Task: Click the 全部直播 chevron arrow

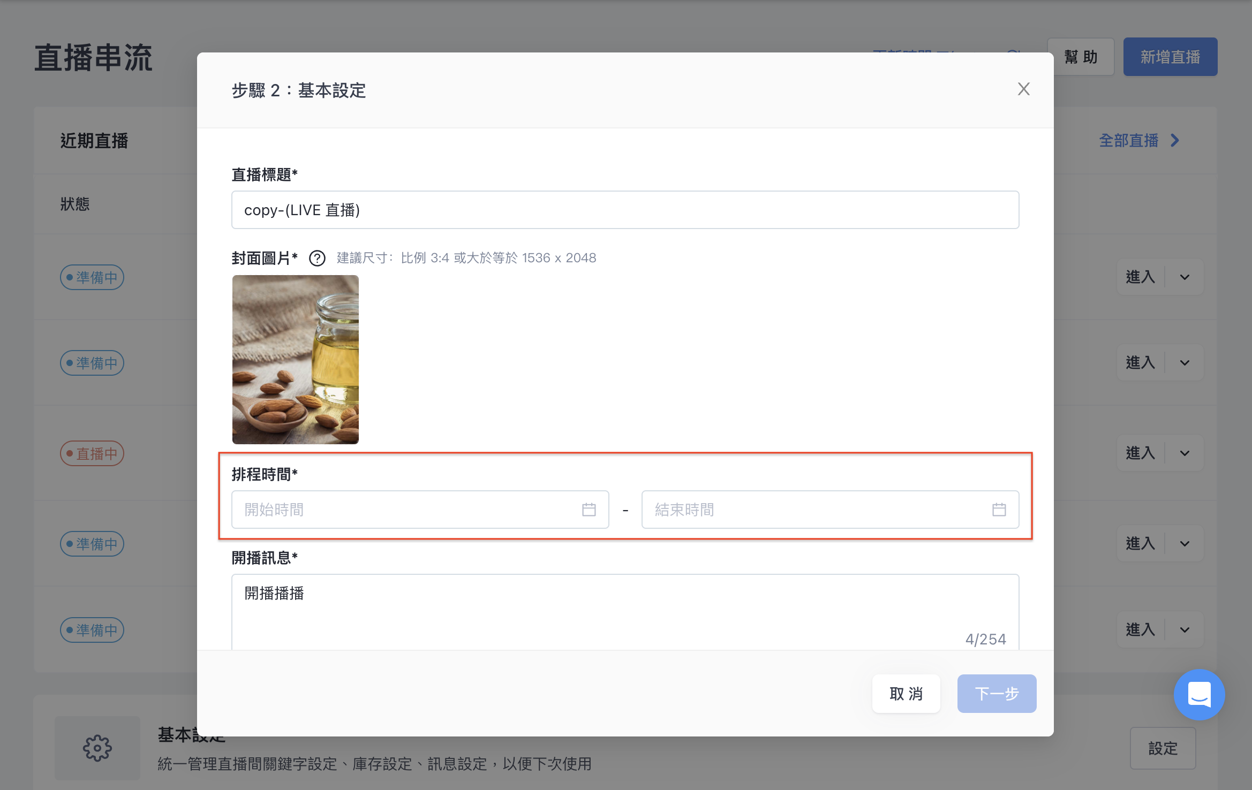Action: click(x=1175, y=140)
